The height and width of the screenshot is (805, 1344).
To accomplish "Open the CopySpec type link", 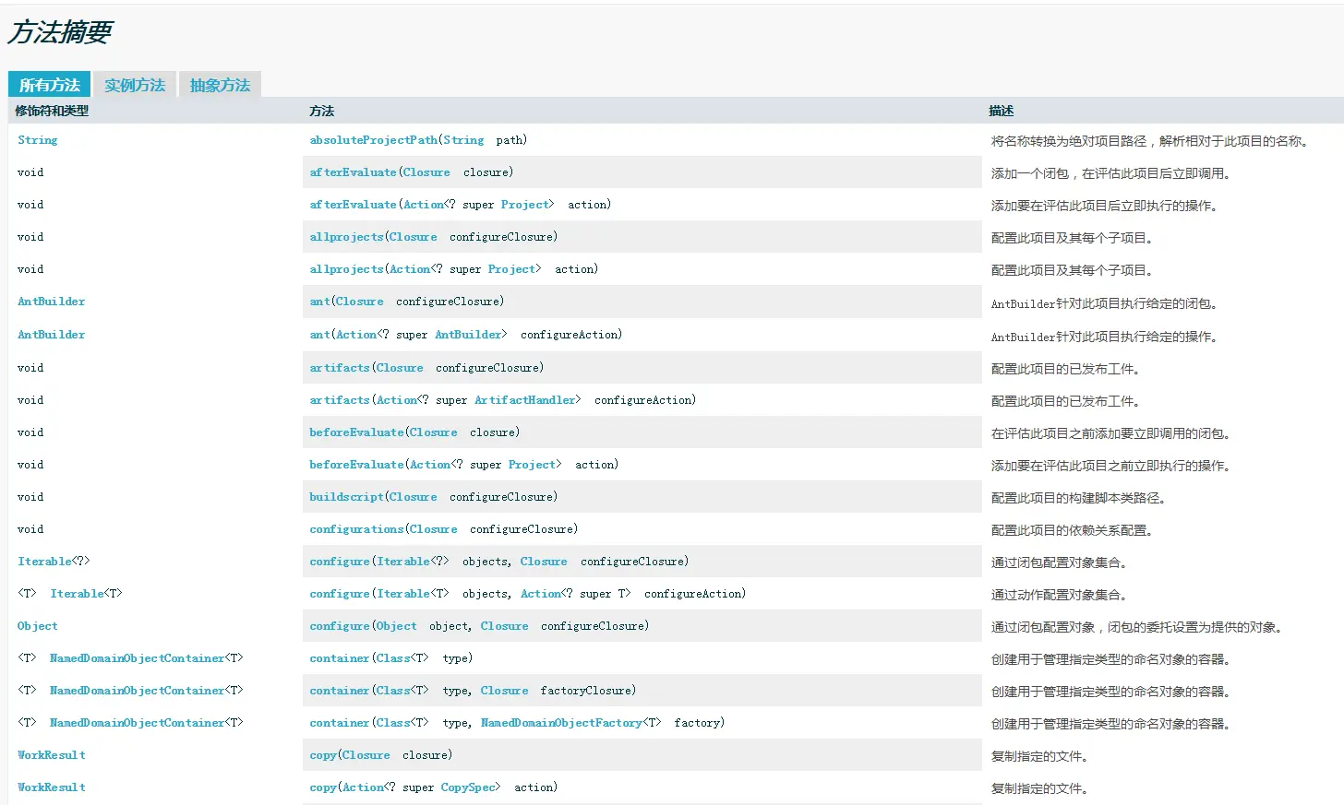I will 467,787.
